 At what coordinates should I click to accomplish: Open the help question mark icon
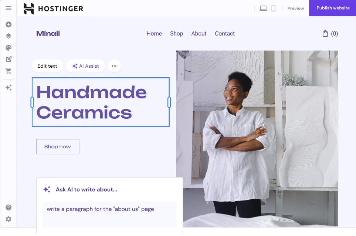click(x=9, y=208)
